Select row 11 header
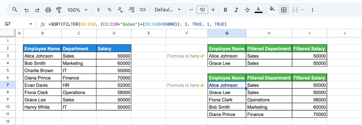The height and width of the screenshot is (125, 362). [8, 114]
